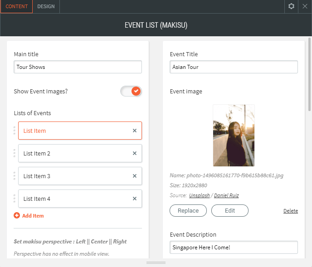Click the Delete image link
312x267 pixels.
[x=291, y=211]
